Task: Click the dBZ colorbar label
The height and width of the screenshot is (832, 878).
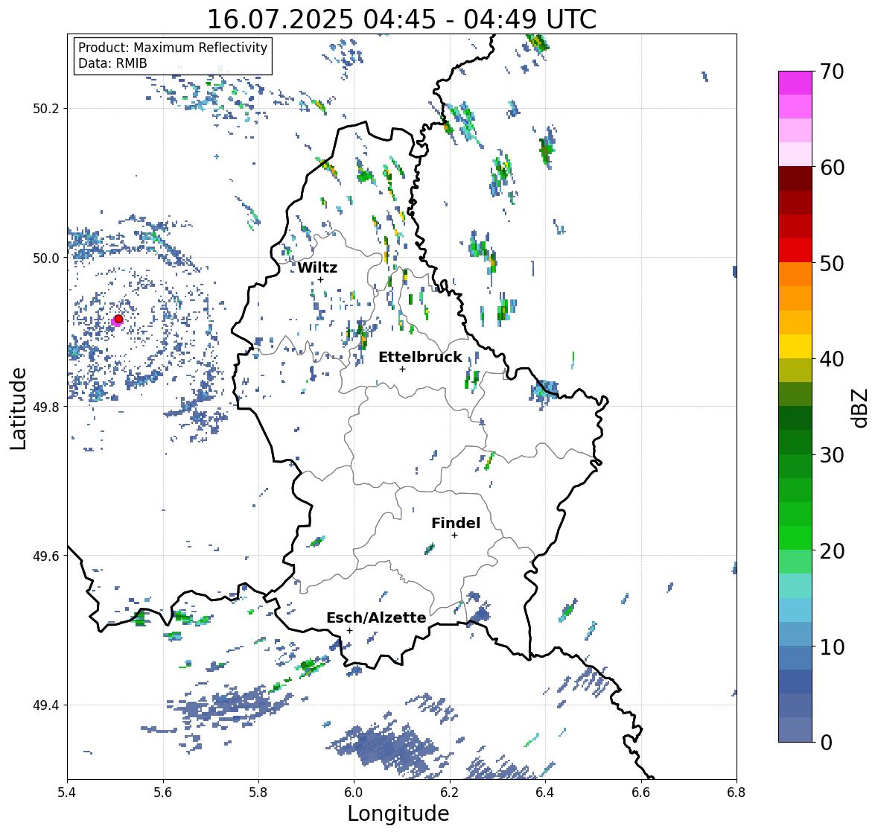Action: tap(861, 408)
